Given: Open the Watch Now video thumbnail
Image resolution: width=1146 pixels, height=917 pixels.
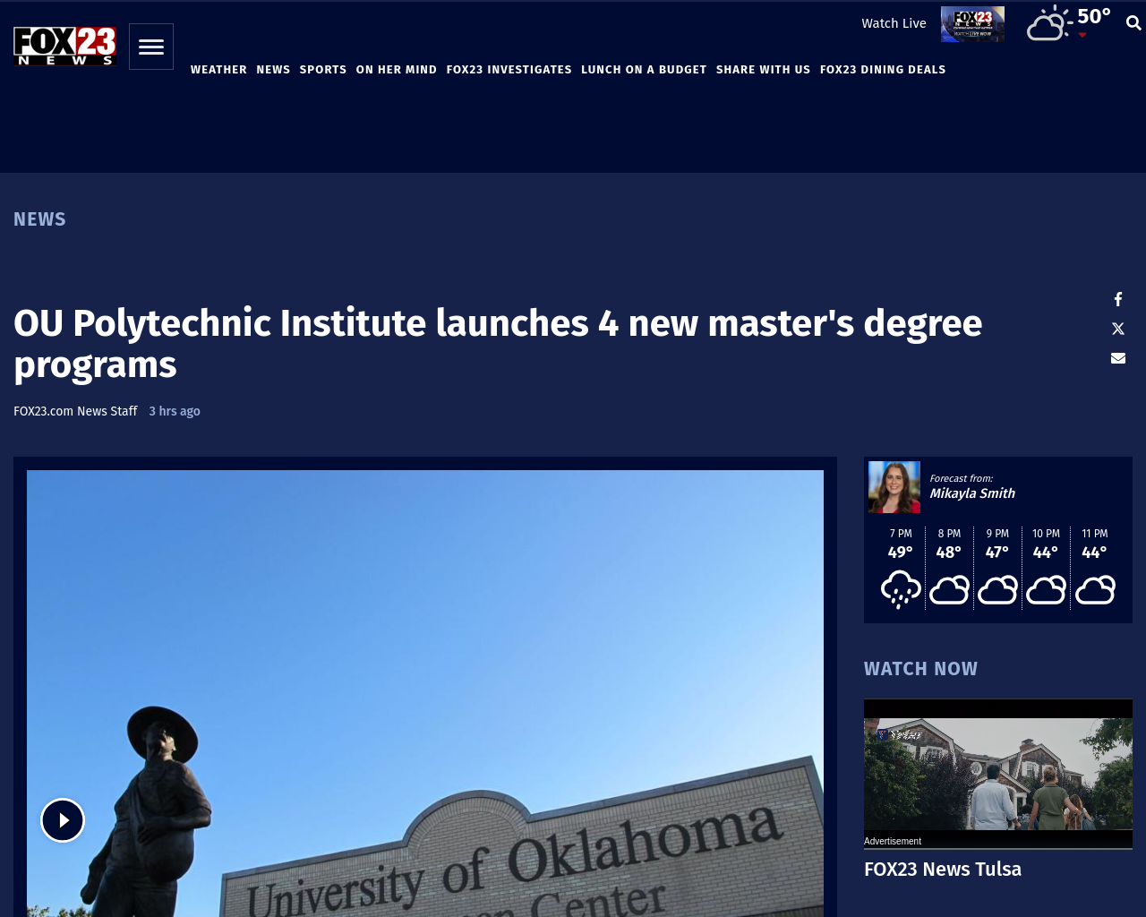Looking at the screenshot, I should 998,774.
